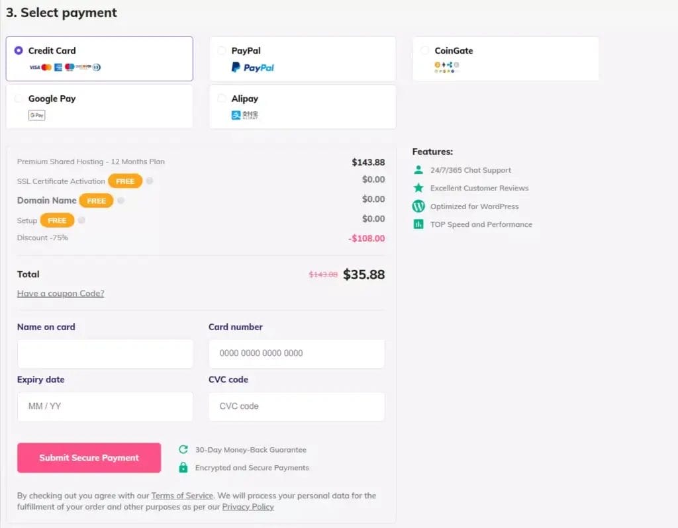
Task: Click the Bitcoin icon under CoinGate
Action: point(437,64)
